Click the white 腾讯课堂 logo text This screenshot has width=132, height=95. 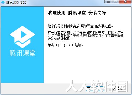tap(22, 53)
